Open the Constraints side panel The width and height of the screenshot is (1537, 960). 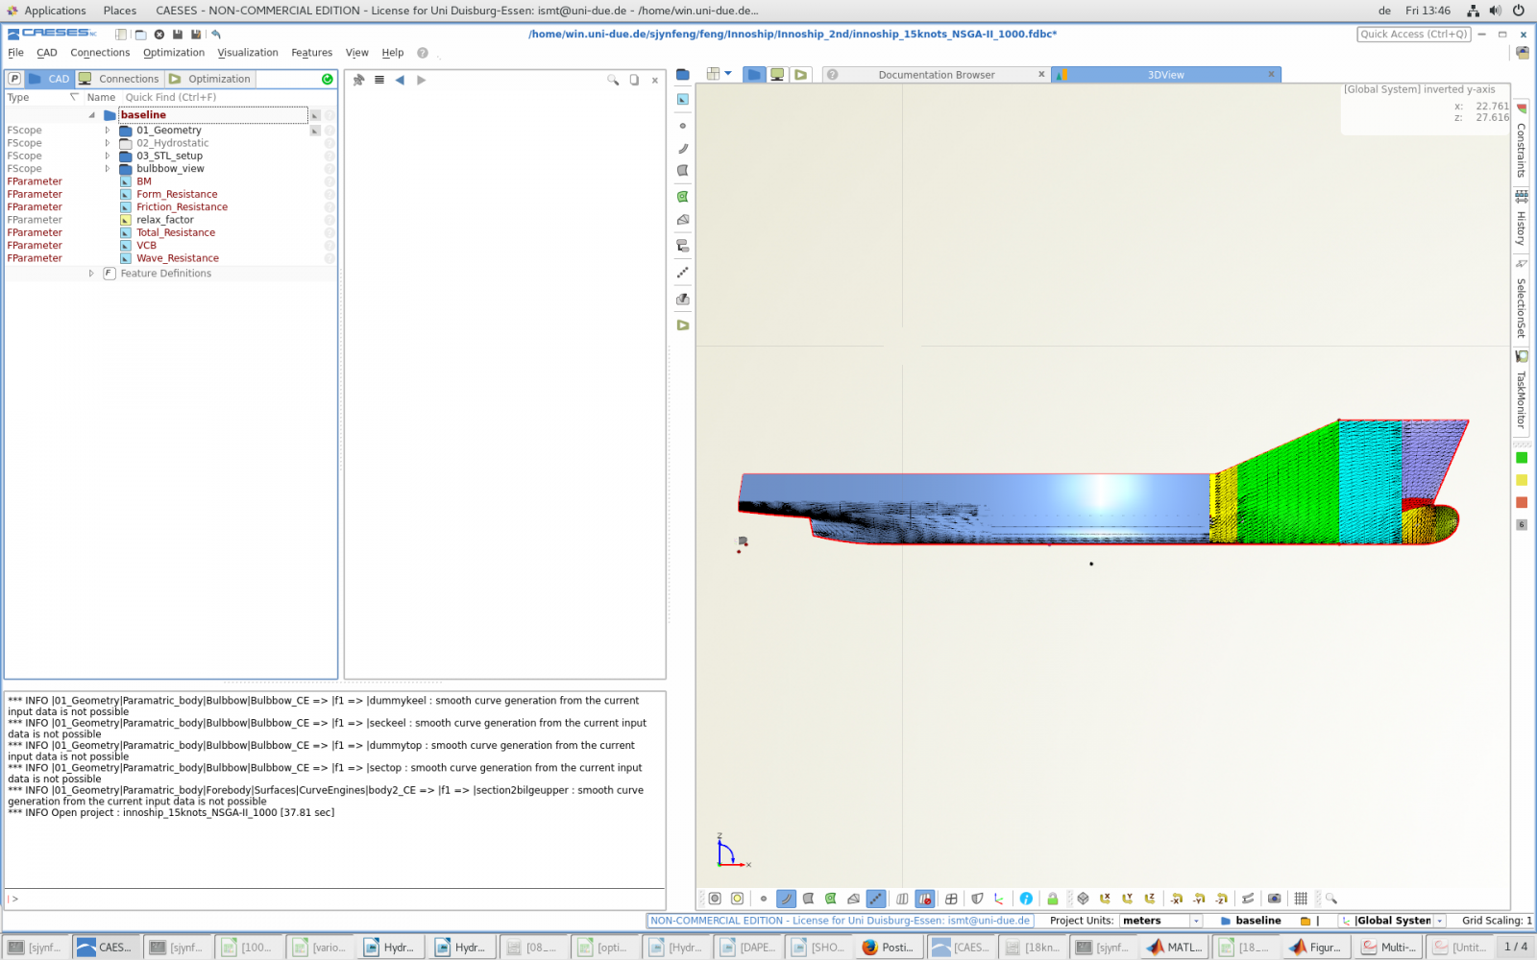[1522, 141]
